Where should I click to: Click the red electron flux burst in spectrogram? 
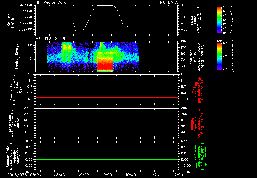(105, 64)
